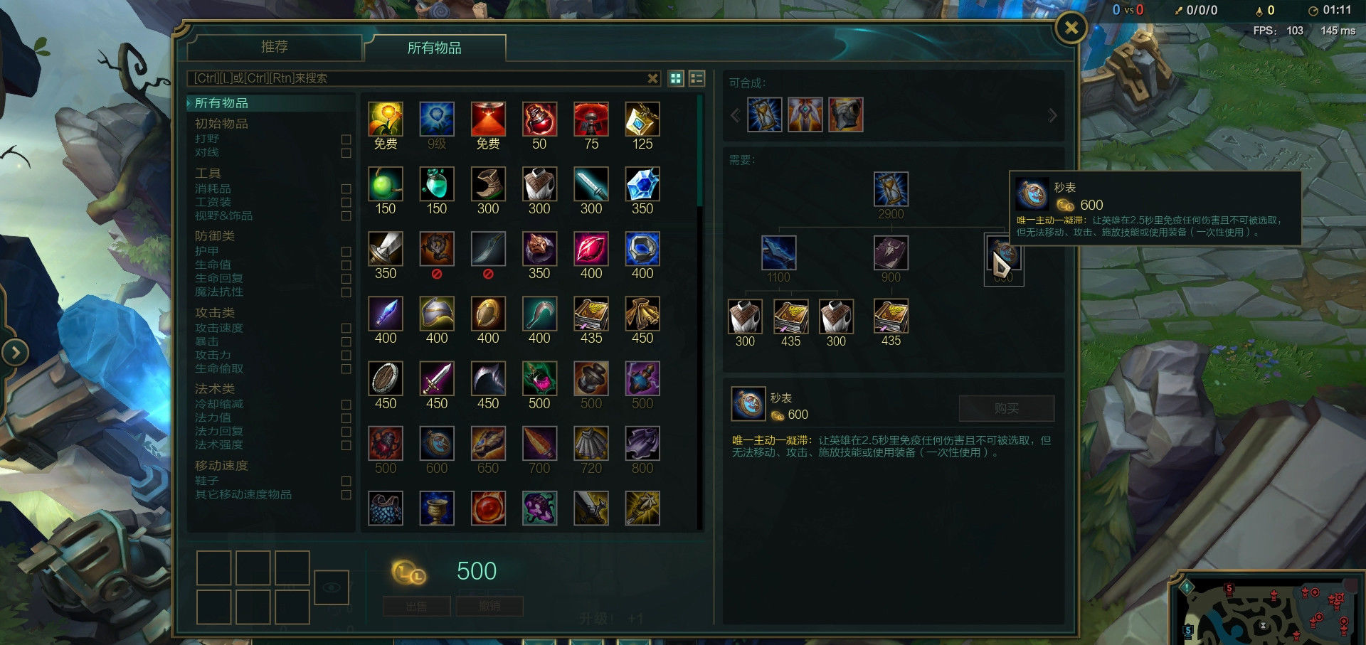The width and height of the screenshot is (1366, 645).
Task: Clear the item search box
Action: 652,78
